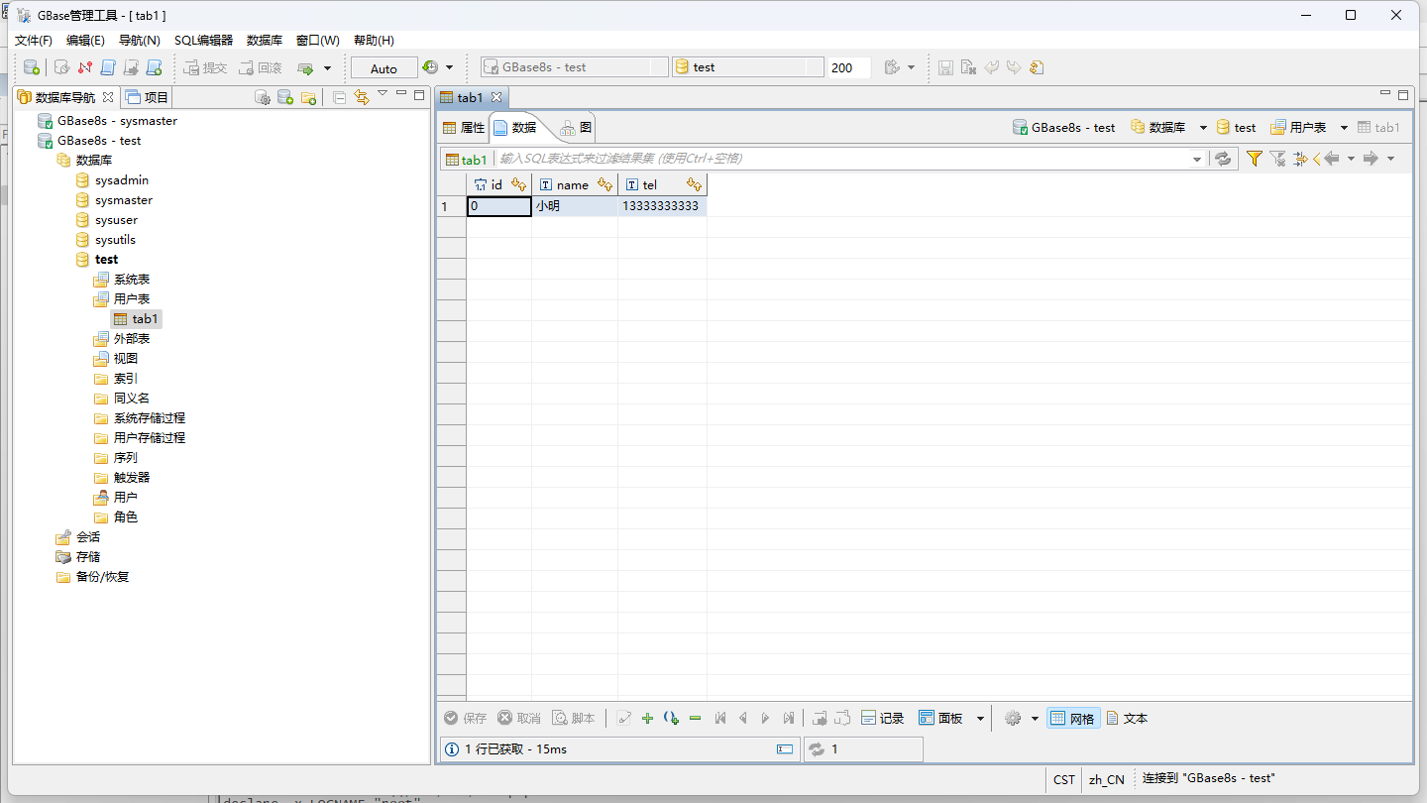Click the GBase8s - test breadcrumb link

click(x=1063, y=128)
